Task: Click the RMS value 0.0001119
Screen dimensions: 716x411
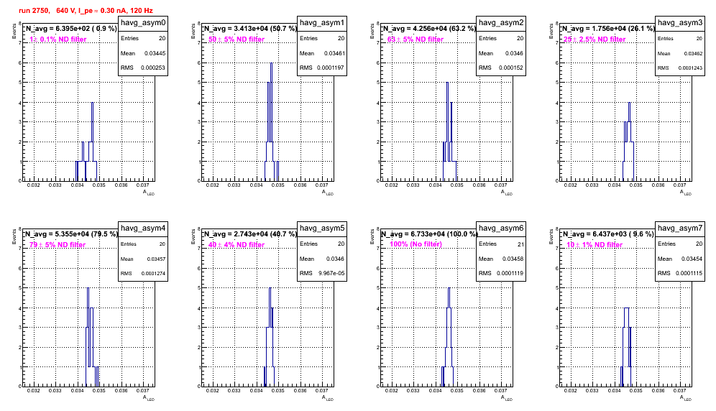Action: point(510,274)
